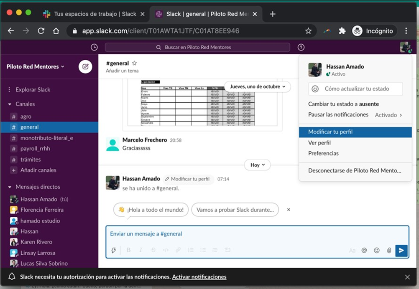This screenshot has width=419, height=289.
Task: Click the mention @ icon
Action: pos(364,250)
